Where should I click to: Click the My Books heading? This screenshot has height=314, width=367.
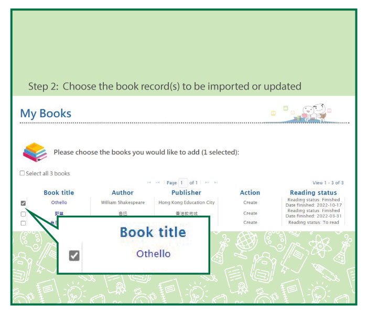46,113
